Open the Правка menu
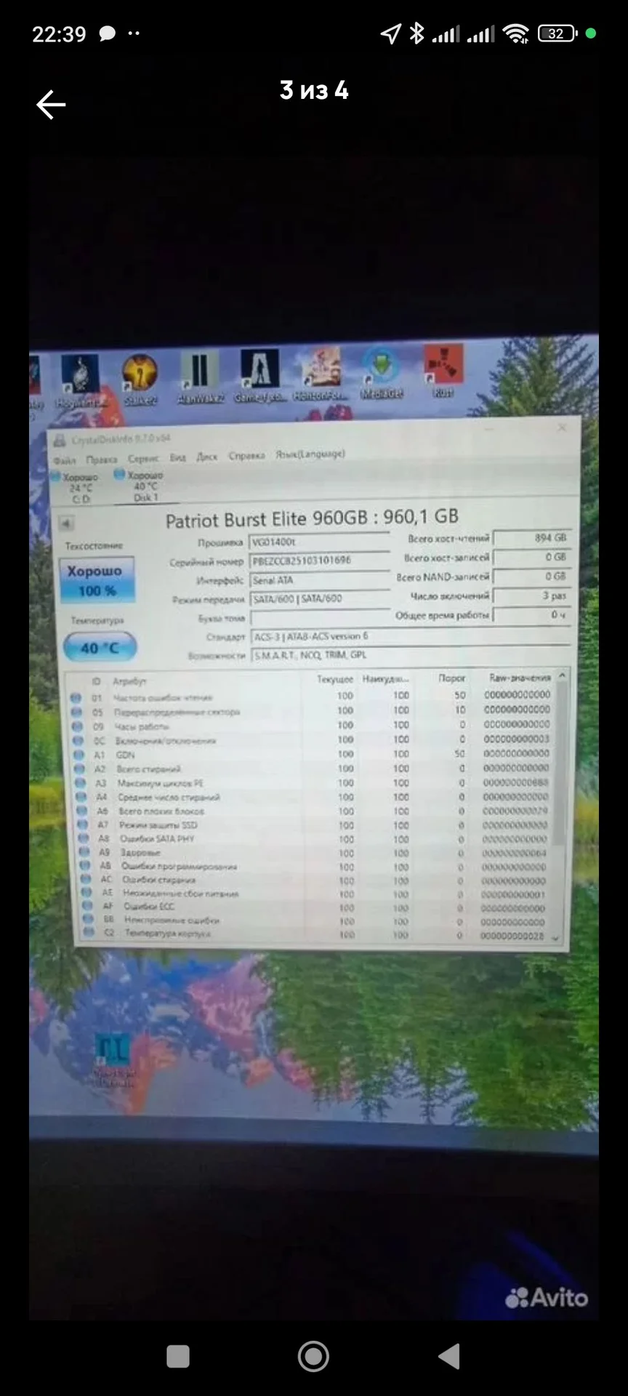This screenshot has height=1396, width=628. 101,460
